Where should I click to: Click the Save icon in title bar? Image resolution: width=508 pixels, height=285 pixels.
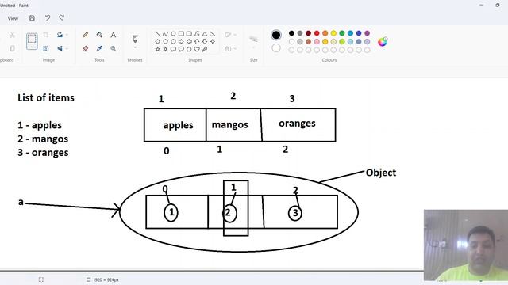click(x=32, y=18)
